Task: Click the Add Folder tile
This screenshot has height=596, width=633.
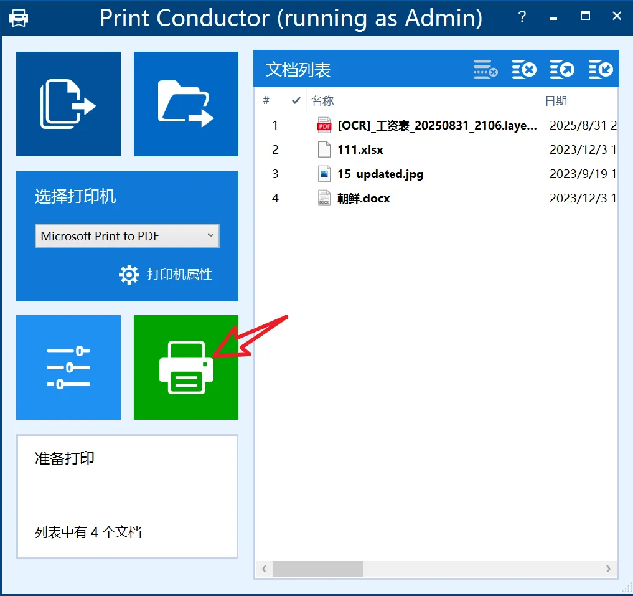Action: point(185,104)
